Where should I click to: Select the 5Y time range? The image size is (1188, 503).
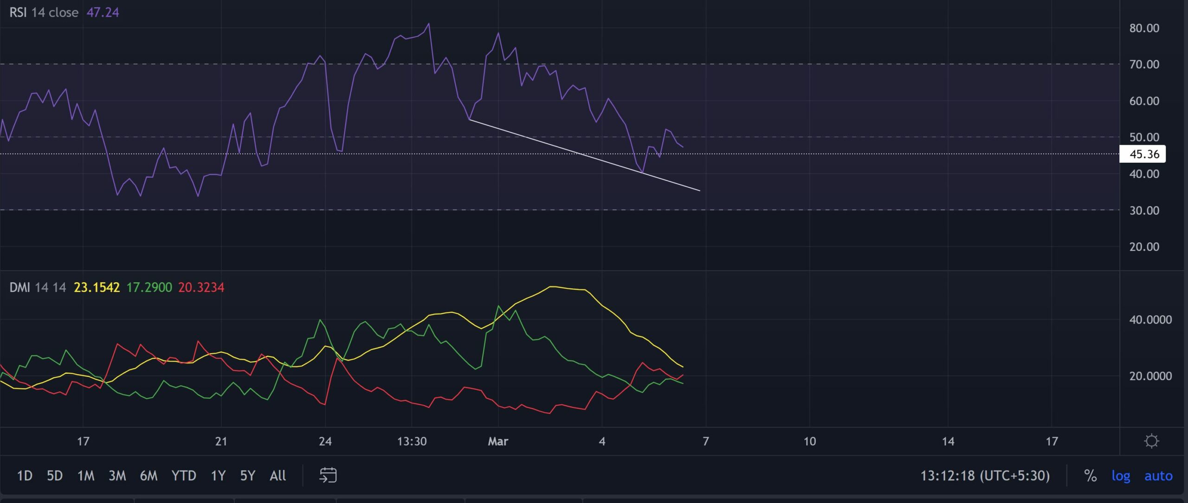[x=247, y=476]
